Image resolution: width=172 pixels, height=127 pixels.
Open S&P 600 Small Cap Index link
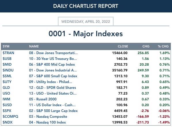53,76
